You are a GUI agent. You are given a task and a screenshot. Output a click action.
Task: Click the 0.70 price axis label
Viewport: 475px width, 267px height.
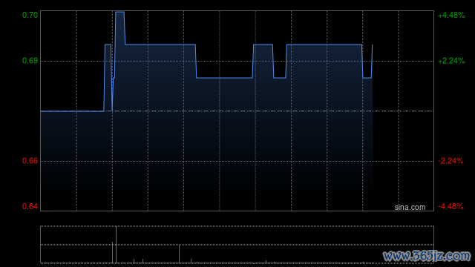(30, 15)
